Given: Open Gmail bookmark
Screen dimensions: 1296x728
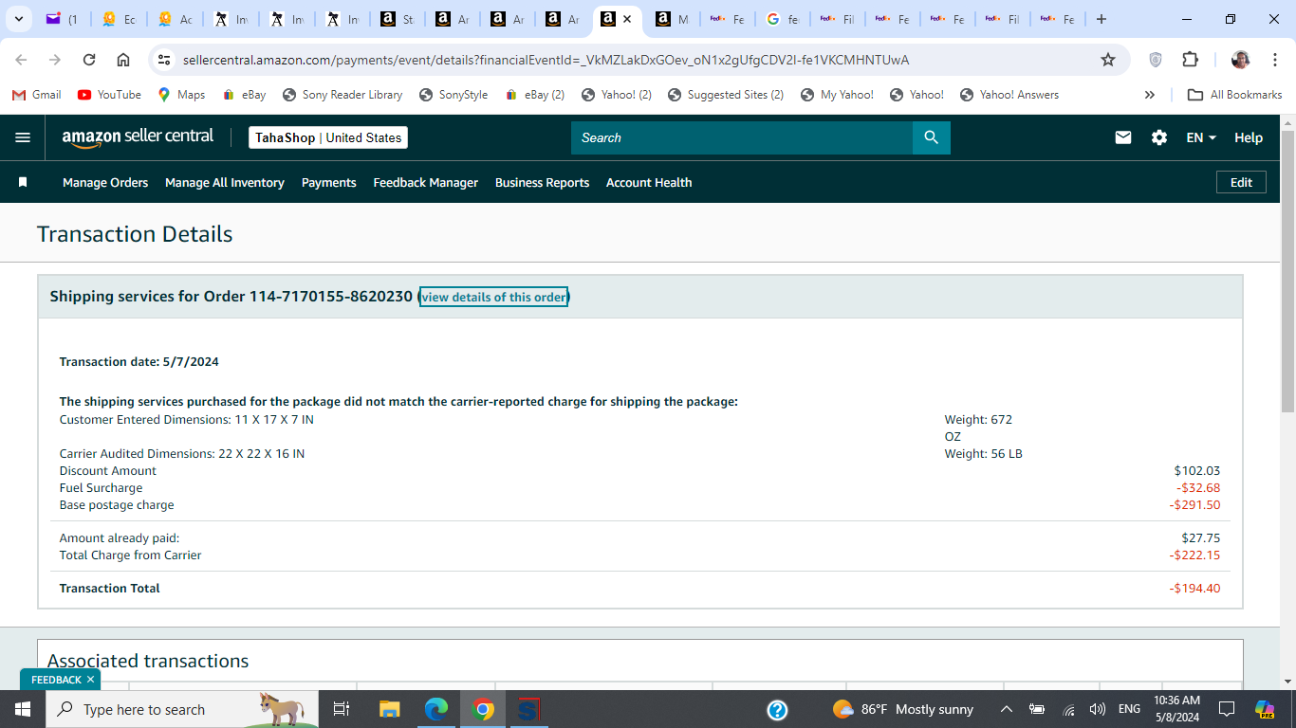Looking at the screenshot, I should (x=37, y=95).
